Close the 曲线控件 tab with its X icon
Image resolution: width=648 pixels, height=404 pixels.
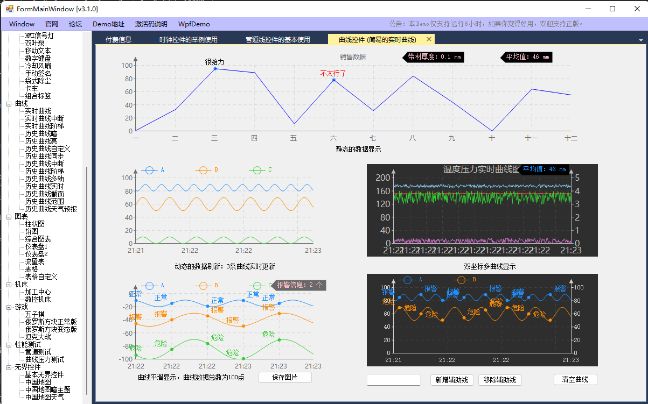[429, 39]
